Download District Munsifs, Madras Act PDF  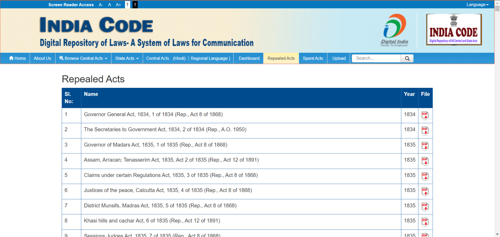[425, 206]
